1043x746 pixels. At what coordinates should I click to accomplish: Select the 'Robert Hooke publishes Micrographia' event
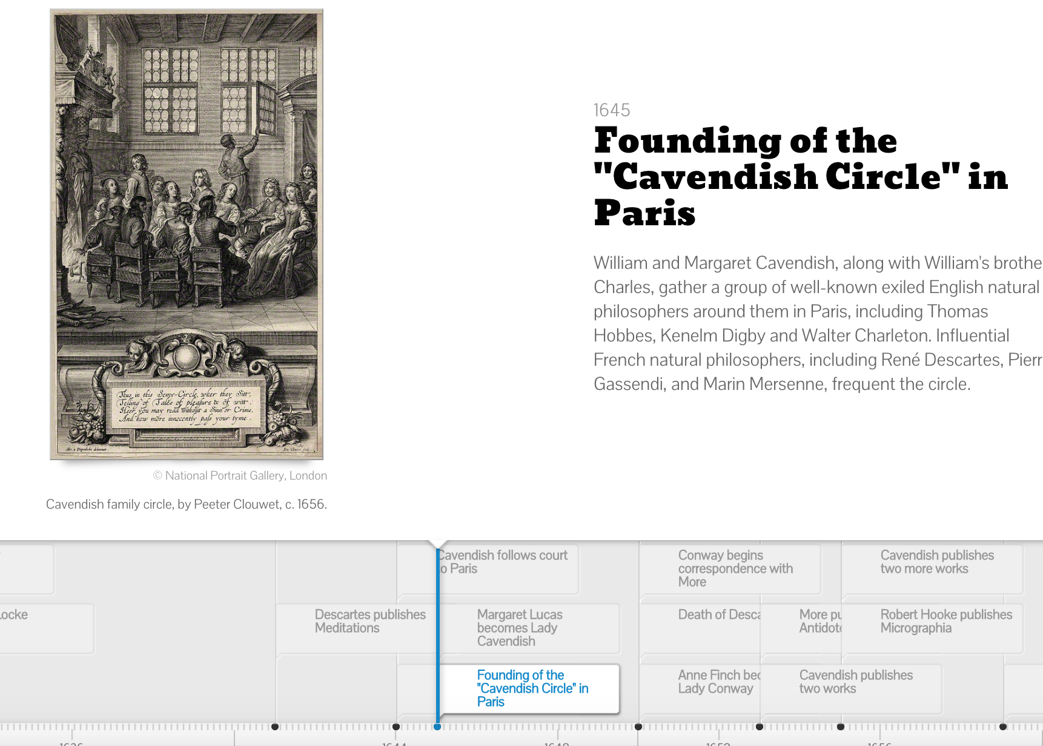point(932,629)
